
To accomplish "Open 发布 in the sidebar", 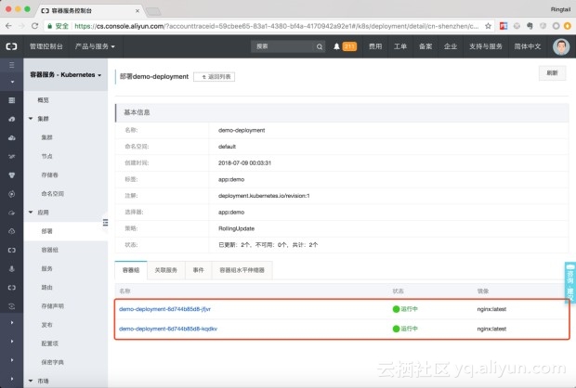I will [46, 325].
